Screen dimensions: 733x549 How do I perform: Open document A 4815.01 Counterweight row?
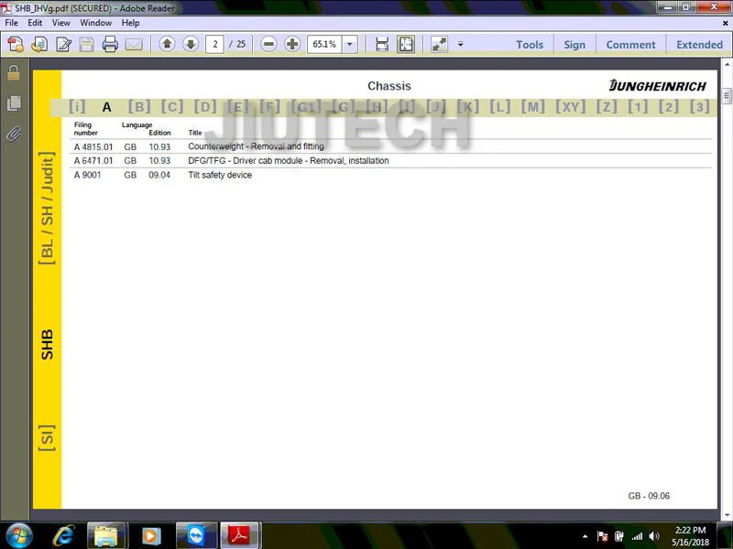coord(390,146)
